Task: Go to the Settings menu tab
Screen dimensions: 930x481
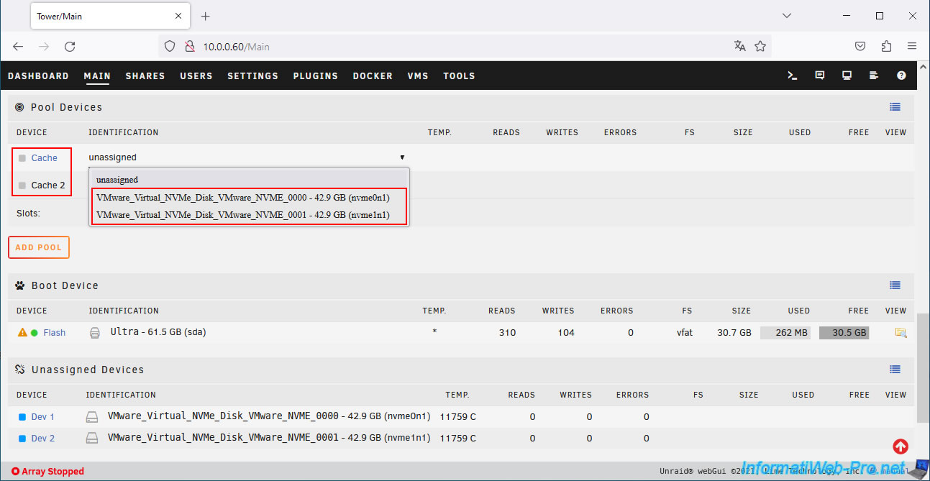Action: pos(252,76)
